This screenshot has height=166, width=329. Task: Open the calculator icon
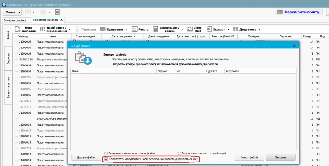58,12
